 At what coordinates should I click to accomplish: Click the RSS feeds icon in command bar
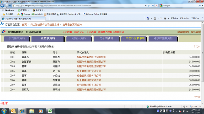[155, 18]
